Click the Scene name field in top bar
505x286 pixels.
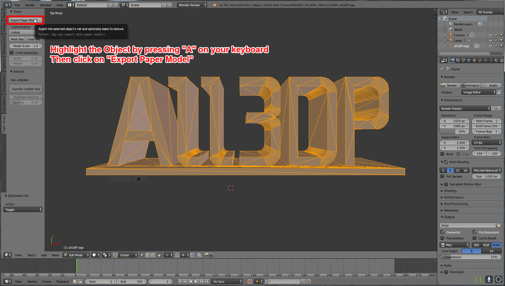tap(146, 5)
